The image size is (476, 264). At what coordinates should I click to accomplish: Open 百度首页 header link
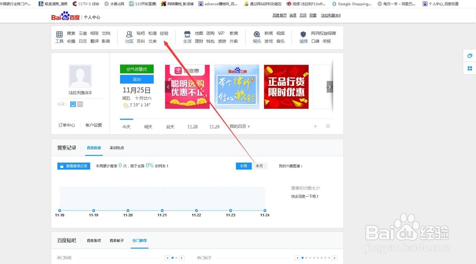point(279,15)
